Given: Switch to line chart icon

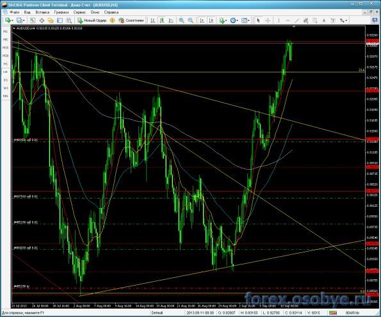Looking at the screenshot, I should pos(171,20).
